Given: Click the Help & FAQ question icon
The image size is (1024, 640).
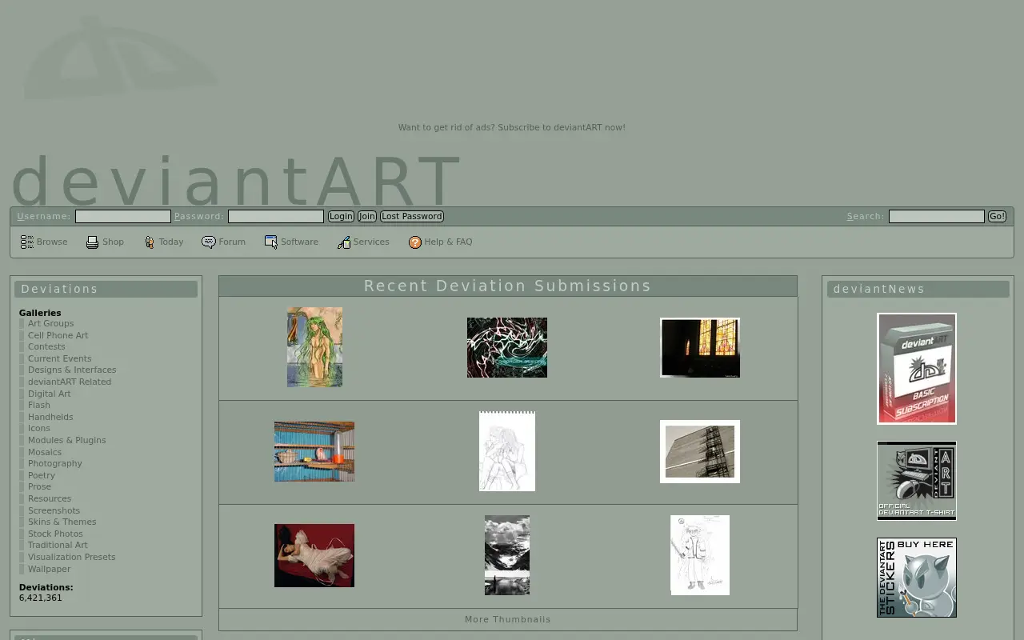Looking at the screenshot, I should 415,242.
